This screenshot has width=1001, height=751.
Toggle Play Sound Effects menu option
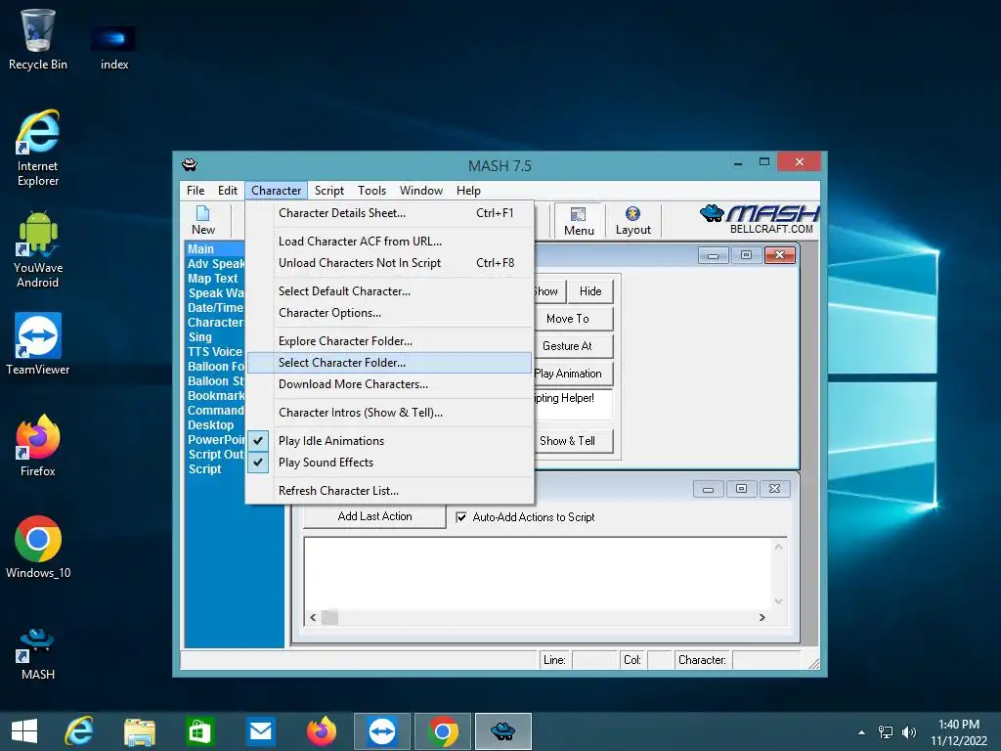point(389,463)
